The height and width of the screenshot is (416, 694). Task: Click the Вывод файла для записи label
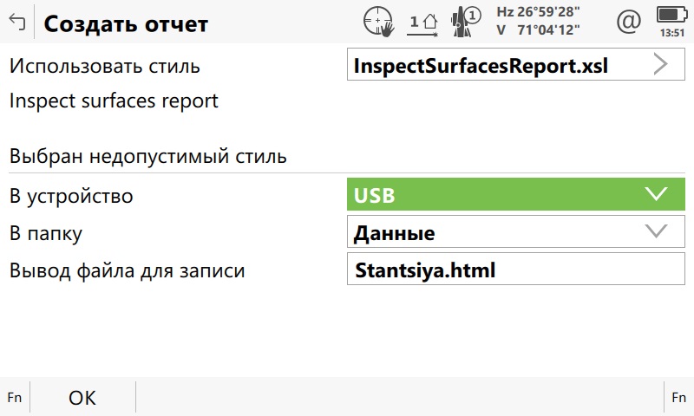[127, 270]
